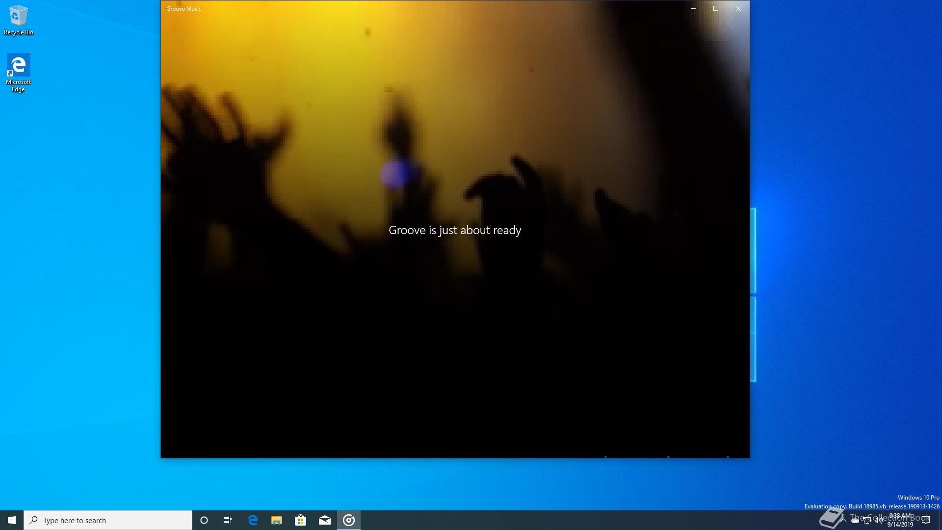
Task: Open Microsoft Store from the taskbar
Action: (301, 520)
